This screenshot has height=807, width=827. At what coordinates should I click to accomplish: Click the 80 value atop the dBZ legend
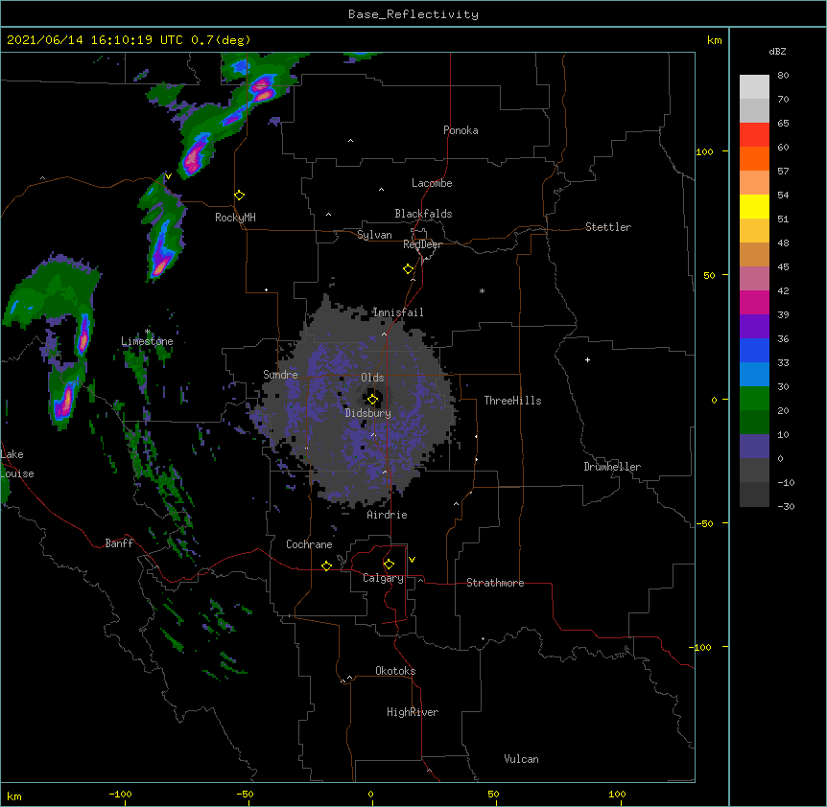783,76
